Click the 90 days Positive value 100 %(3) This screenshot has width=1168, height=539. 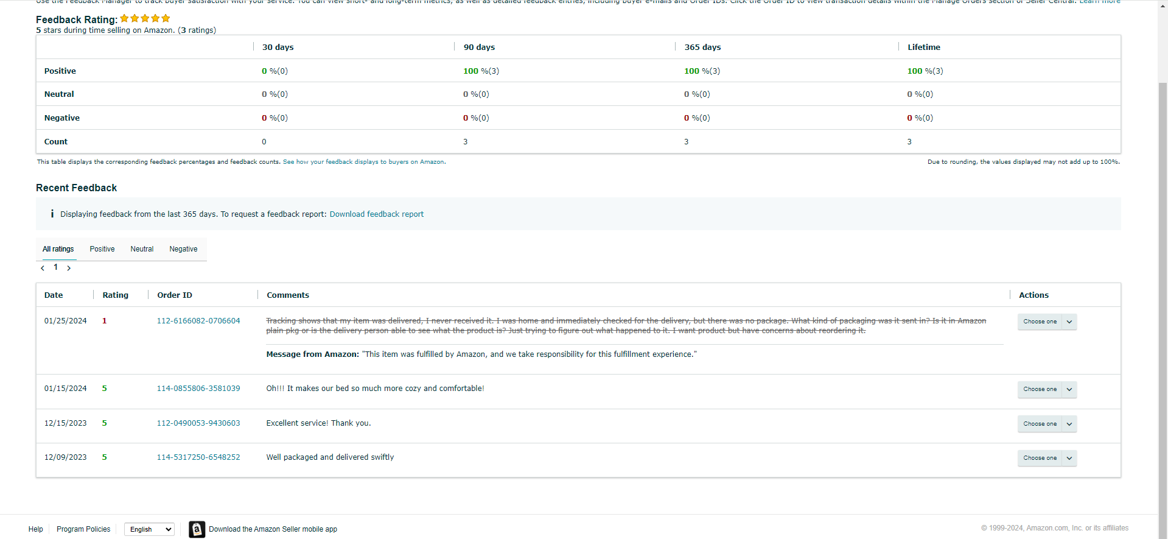481,71
